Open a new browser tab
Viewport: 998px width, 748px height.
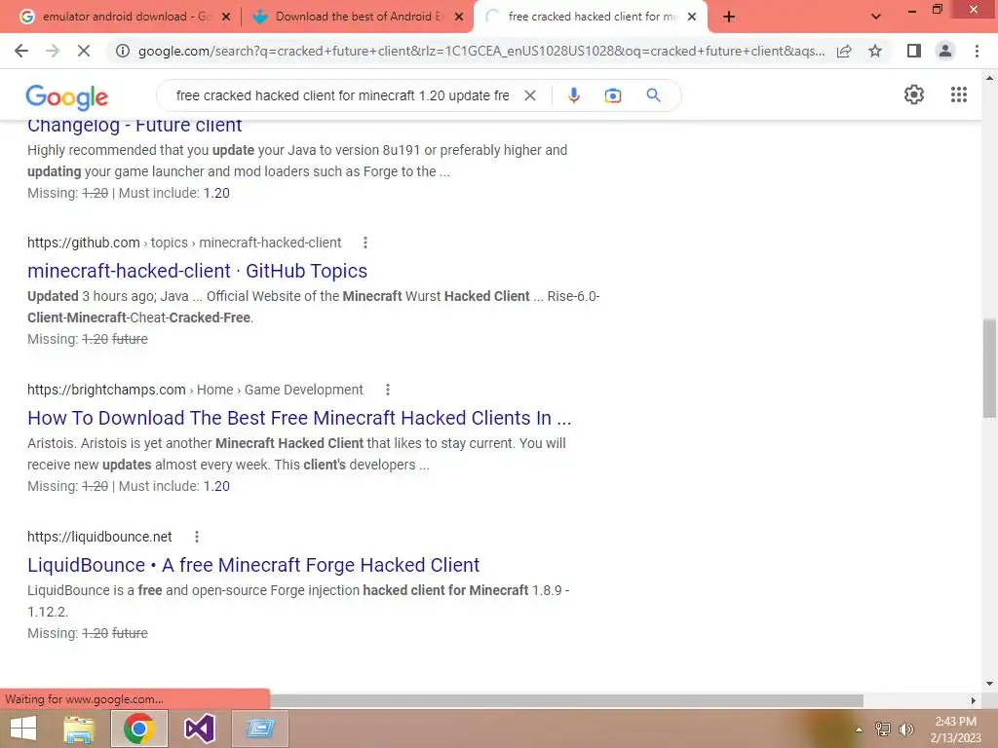point(729,18)
